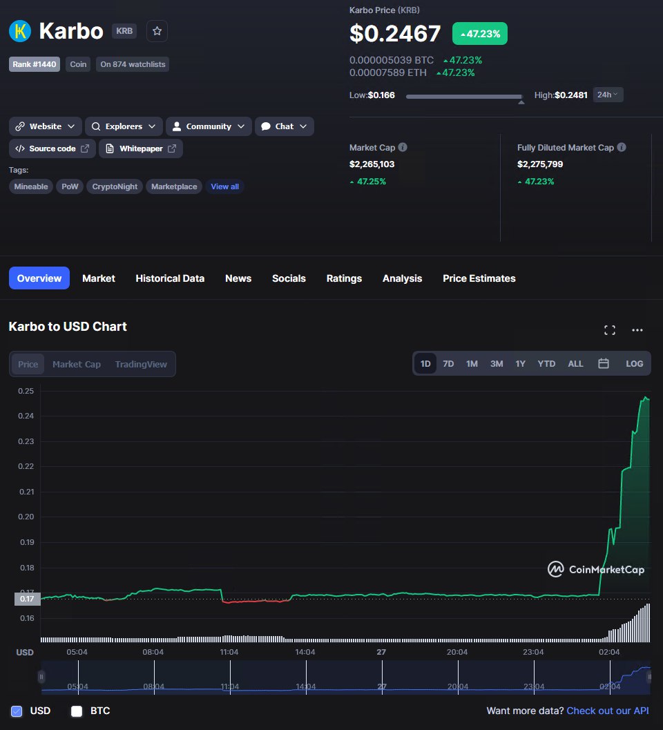
Task: Select the Price chart mode
Action: click(x=28, y=364)
